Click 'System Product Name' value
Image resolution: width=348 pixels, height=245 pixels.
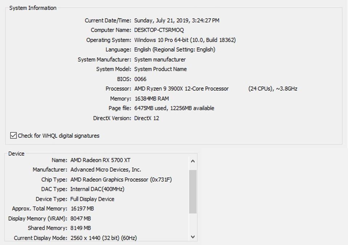coord(161,69)
